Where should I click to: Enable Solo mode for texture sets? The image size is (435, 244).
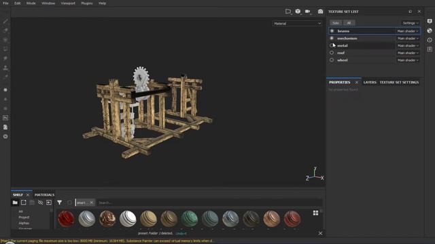coord(336,23)
